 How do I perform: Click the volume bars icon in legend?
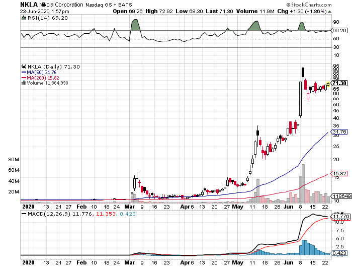(24, 83)
